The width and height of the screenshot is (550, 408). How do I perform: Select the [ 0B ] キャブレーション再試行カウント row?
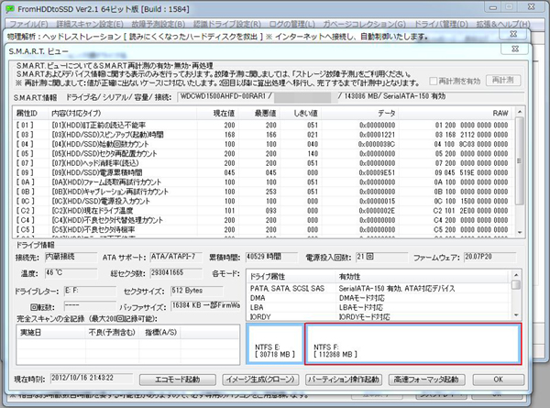coord(264,192)
